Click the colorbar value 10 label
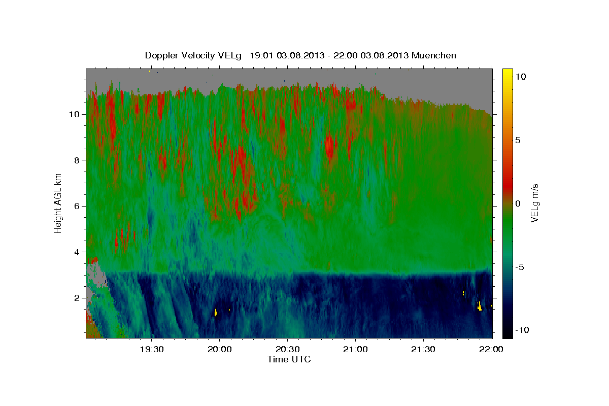609x406 pixels. 521,77
